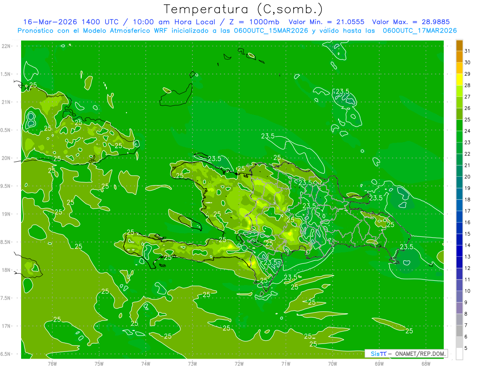Click the colorbar value "31"
Image resolution: width=478 pixels, height=369 pixels.
[467, 51]
